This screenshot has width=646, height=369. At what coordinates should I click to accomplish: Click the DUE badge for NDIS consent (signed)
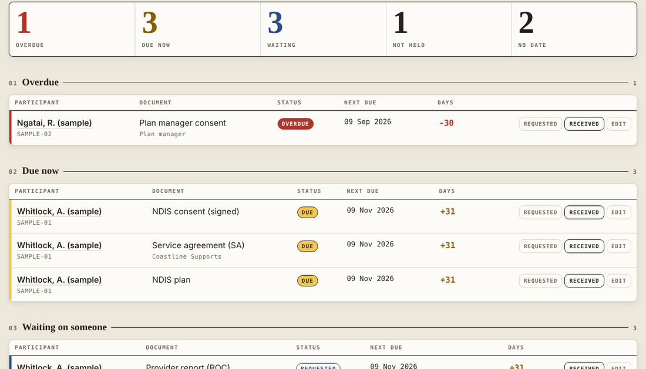coord(307,212)
